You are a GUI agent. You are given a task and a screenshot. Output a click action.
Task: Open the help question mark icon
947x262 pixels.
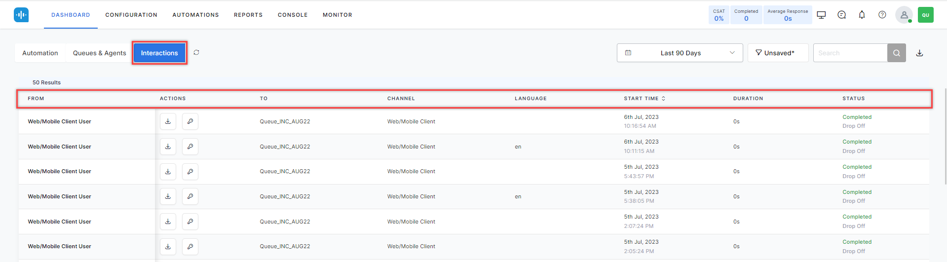882,15
